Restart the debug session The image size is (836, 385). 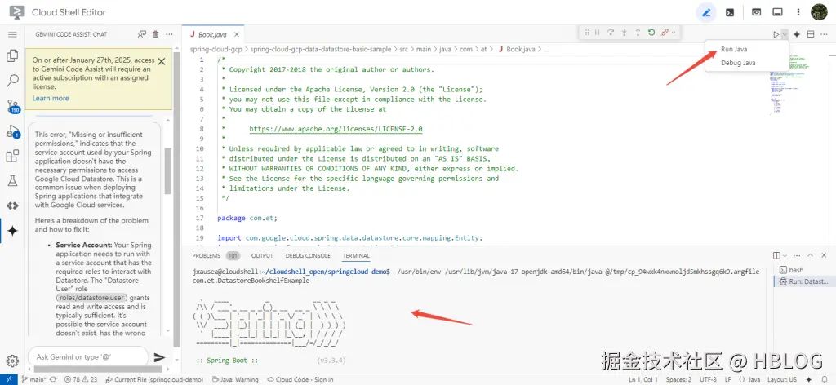coord(651,33)
